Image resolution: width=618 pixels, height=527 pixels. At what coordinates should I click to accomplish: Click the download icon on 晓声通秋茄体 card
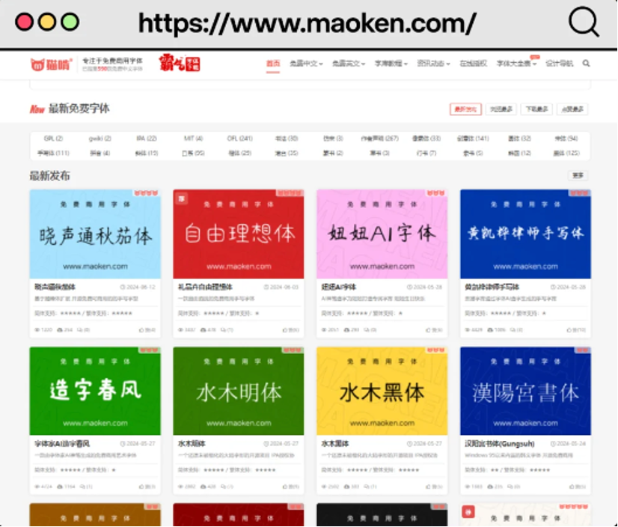coord(60,330)
